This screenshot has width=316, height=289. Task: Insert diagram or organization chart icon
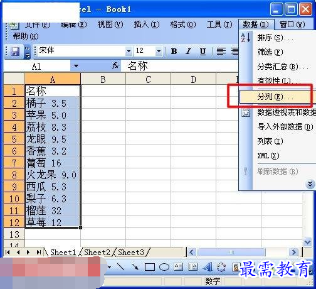point(221,267)
